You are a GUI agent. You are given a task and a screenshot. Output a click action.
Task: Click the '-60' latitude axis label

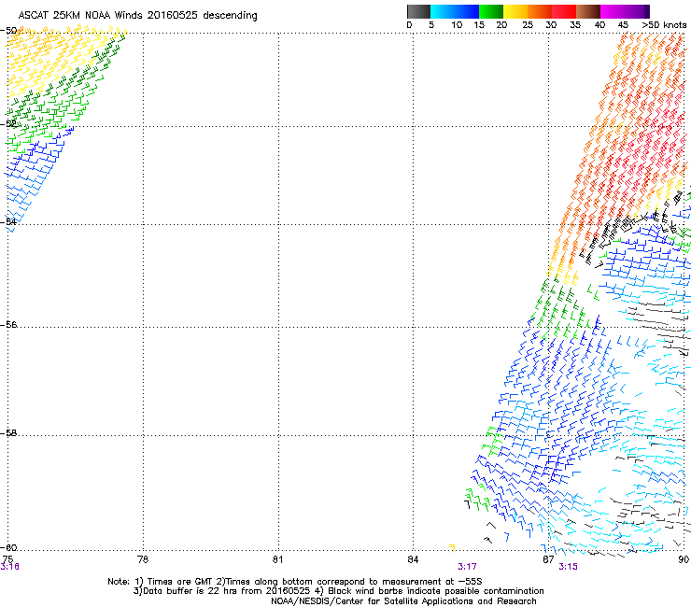coord(8,547)
